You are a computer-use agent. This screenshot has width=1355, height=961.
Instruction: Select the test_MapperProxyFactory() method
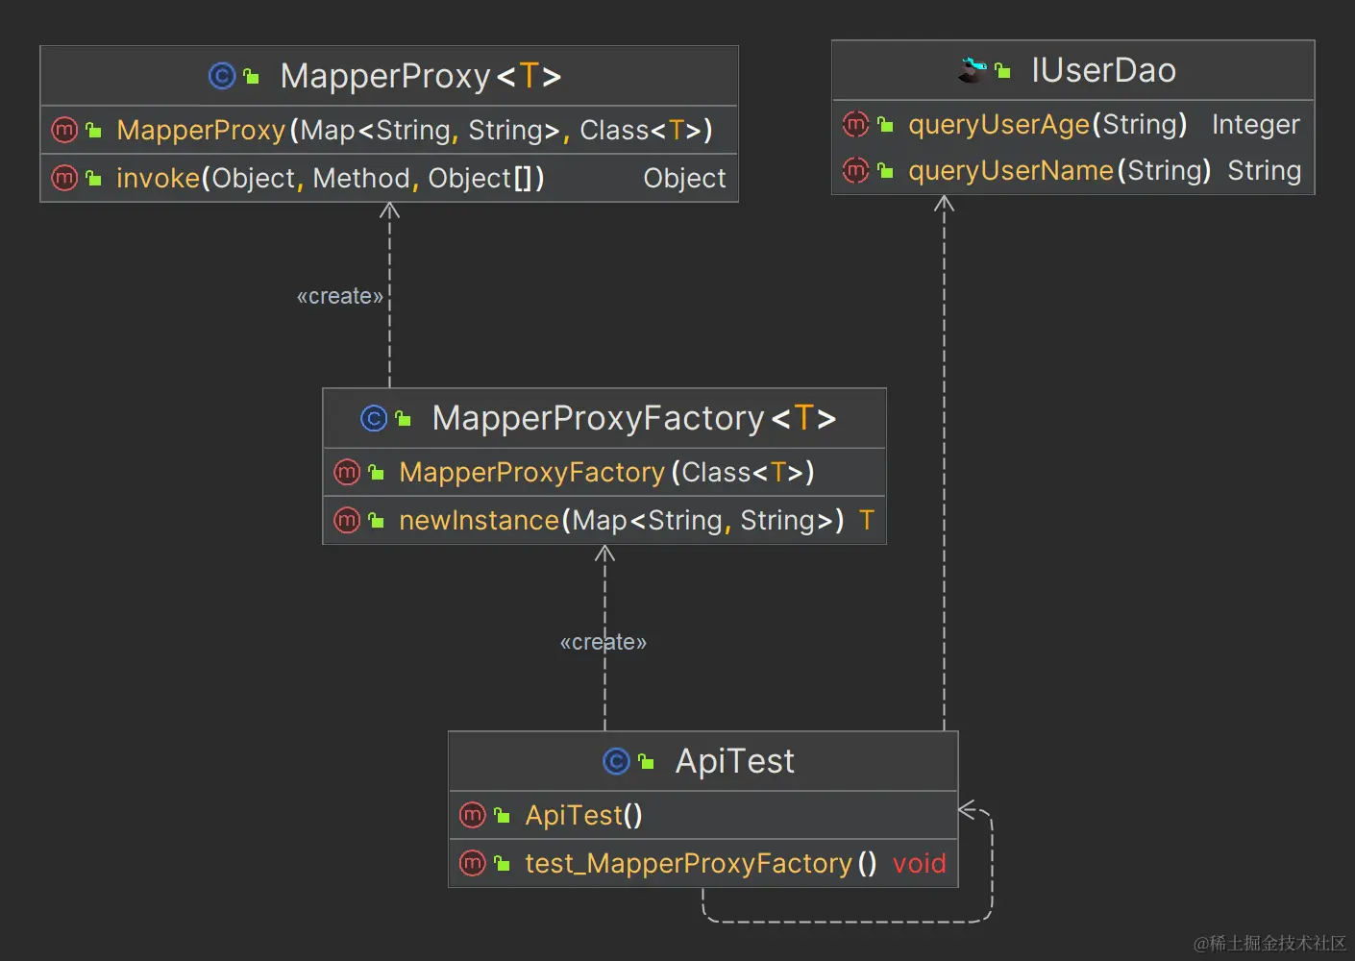[x=701, y=863]
